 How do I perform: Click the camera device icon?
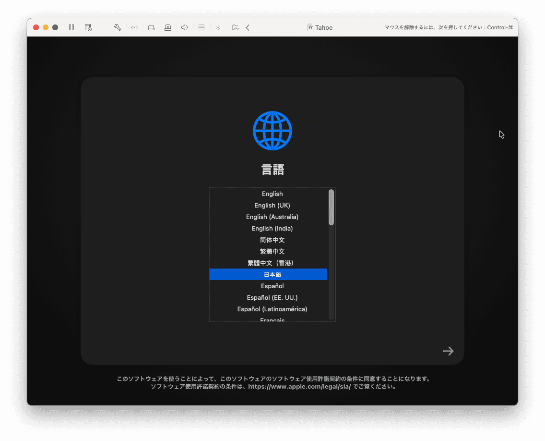tap(168, 27)
